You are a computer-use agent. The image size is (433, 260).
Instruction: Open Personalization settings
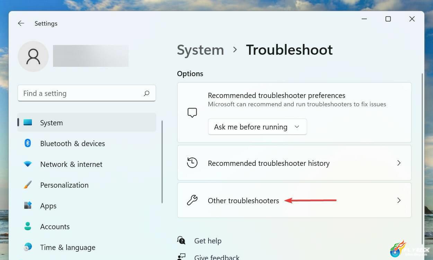coord(87,185)
